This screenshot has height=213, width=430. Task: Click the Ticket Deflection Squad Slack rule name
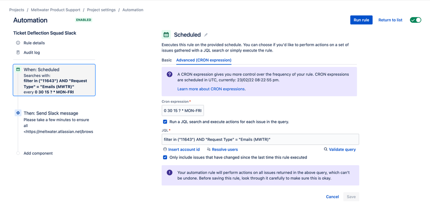(x=45, y=33)
